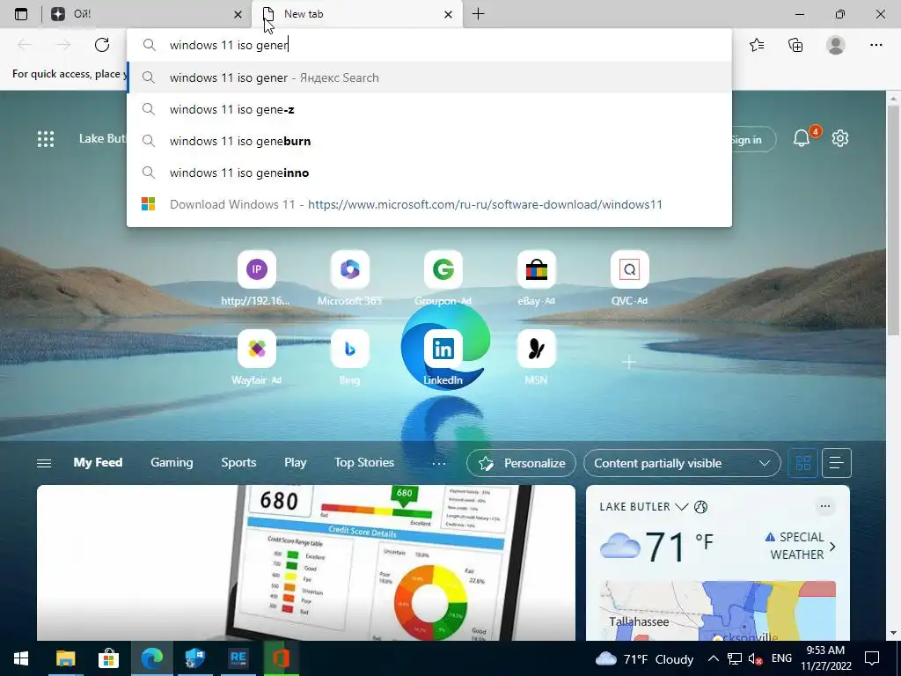Add a new quick link with plus
Screen dimensions: 901x676
click(x=629, y=362)
